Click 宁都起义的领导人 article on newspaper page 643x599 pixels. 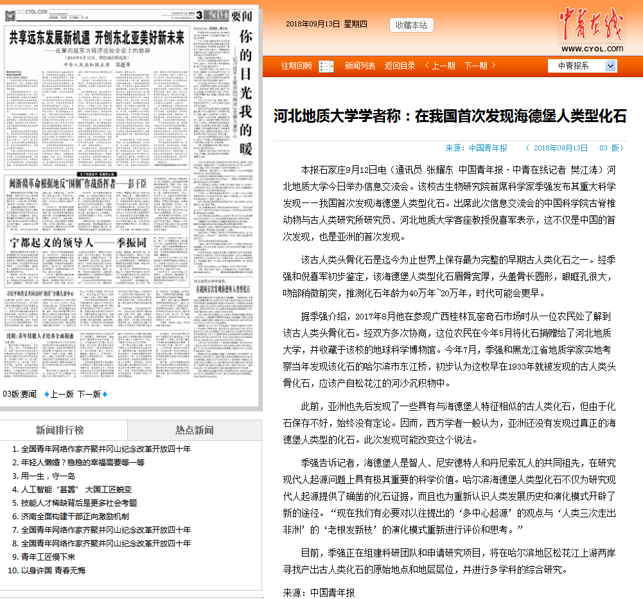77,242
